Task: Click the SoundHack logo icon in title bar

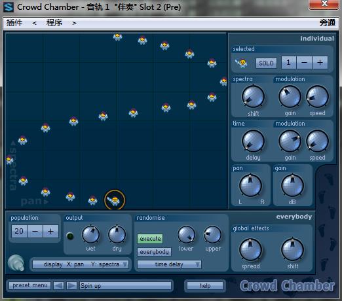Action: (x=9, y=7)
